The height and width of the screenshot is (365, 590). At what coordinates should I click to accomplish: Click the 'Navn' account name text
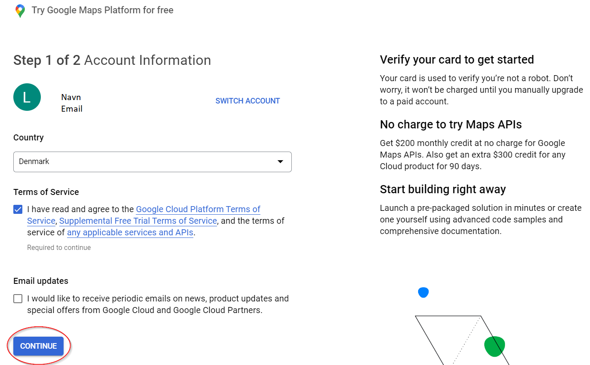click(x=71, y=97)
